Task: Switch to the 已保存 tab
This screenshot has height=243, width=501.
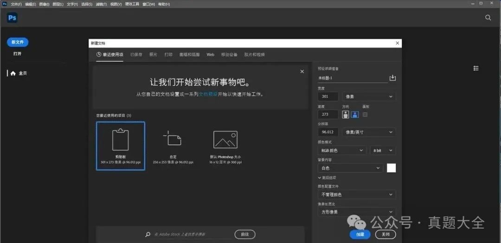Action: pos(136,55)
